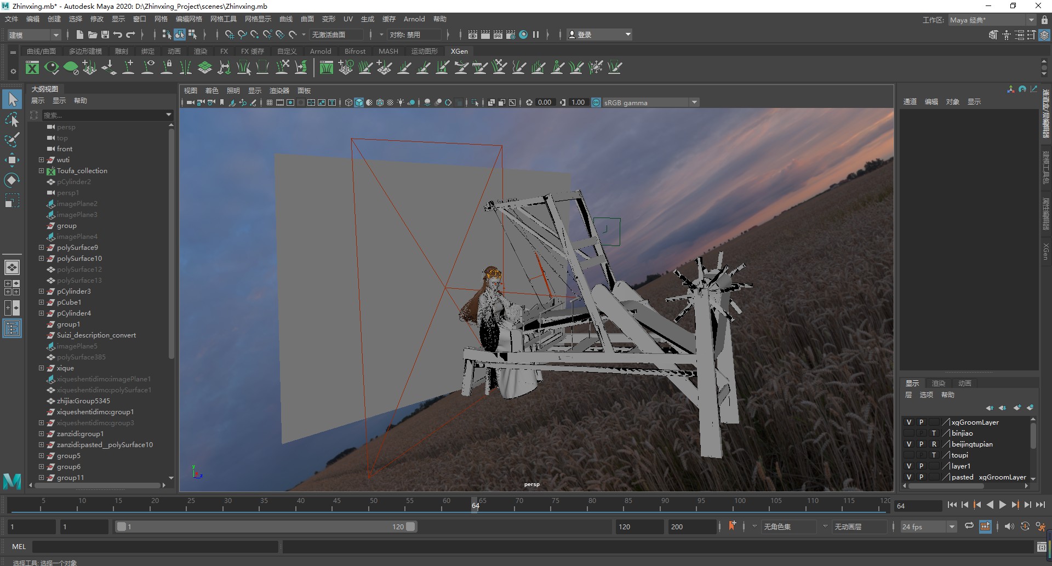Image resolution: width=1052 pixels, height=566 pixels.
Task: Switch to the MASH shelf tab
Action: coord(388,51)
